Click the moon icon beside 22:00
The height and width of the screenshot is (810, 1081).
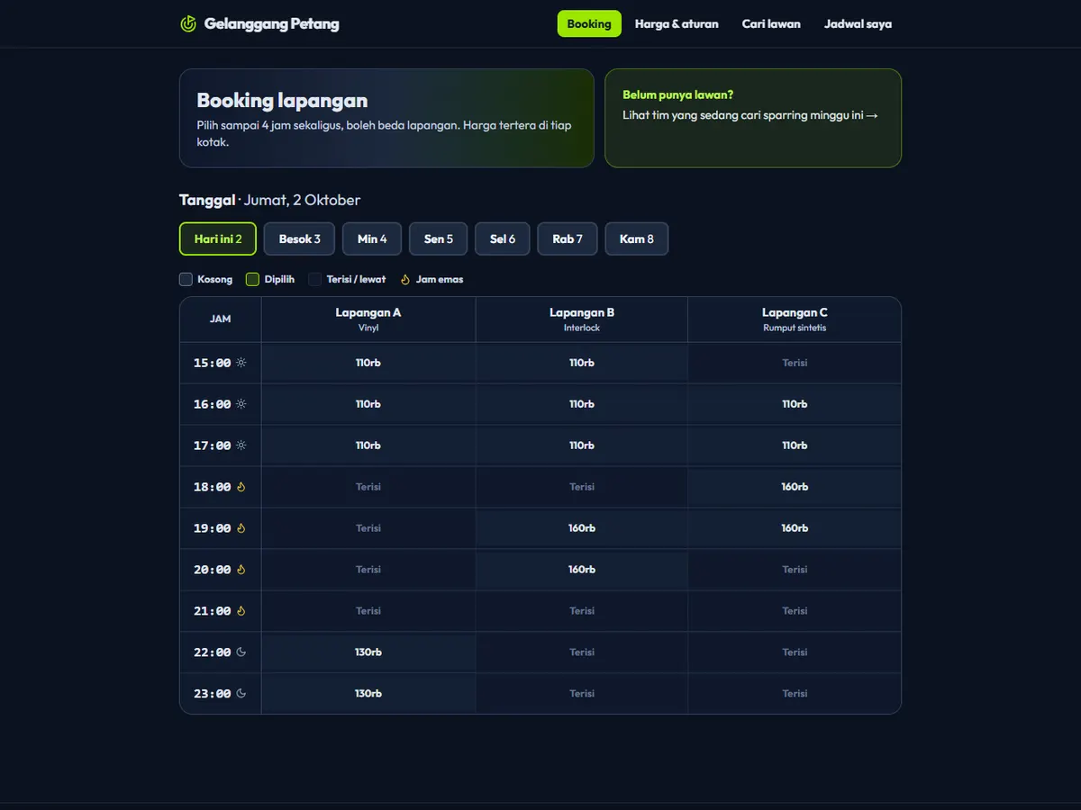click(241, 652)
